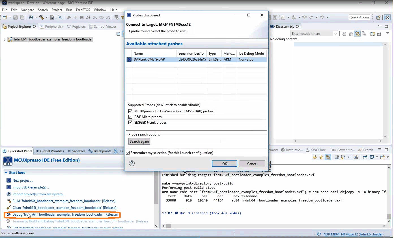Confirm probe selection with OK button
394x238 pixels.
(224, 164)
